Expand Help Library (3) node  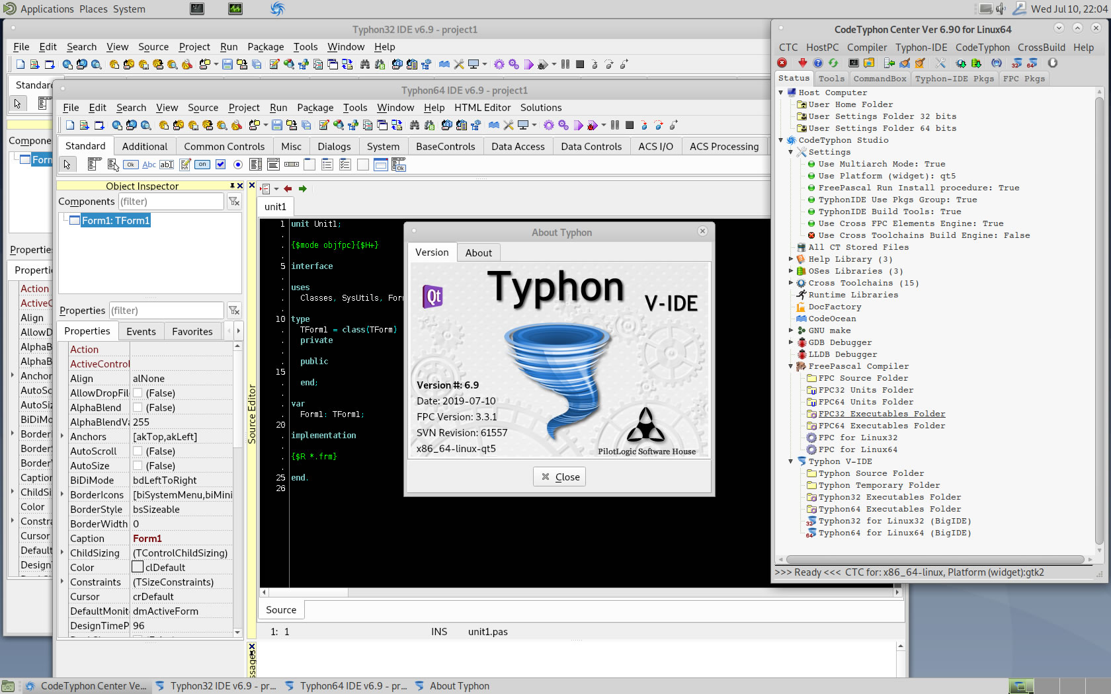click(x=791, y=259)
